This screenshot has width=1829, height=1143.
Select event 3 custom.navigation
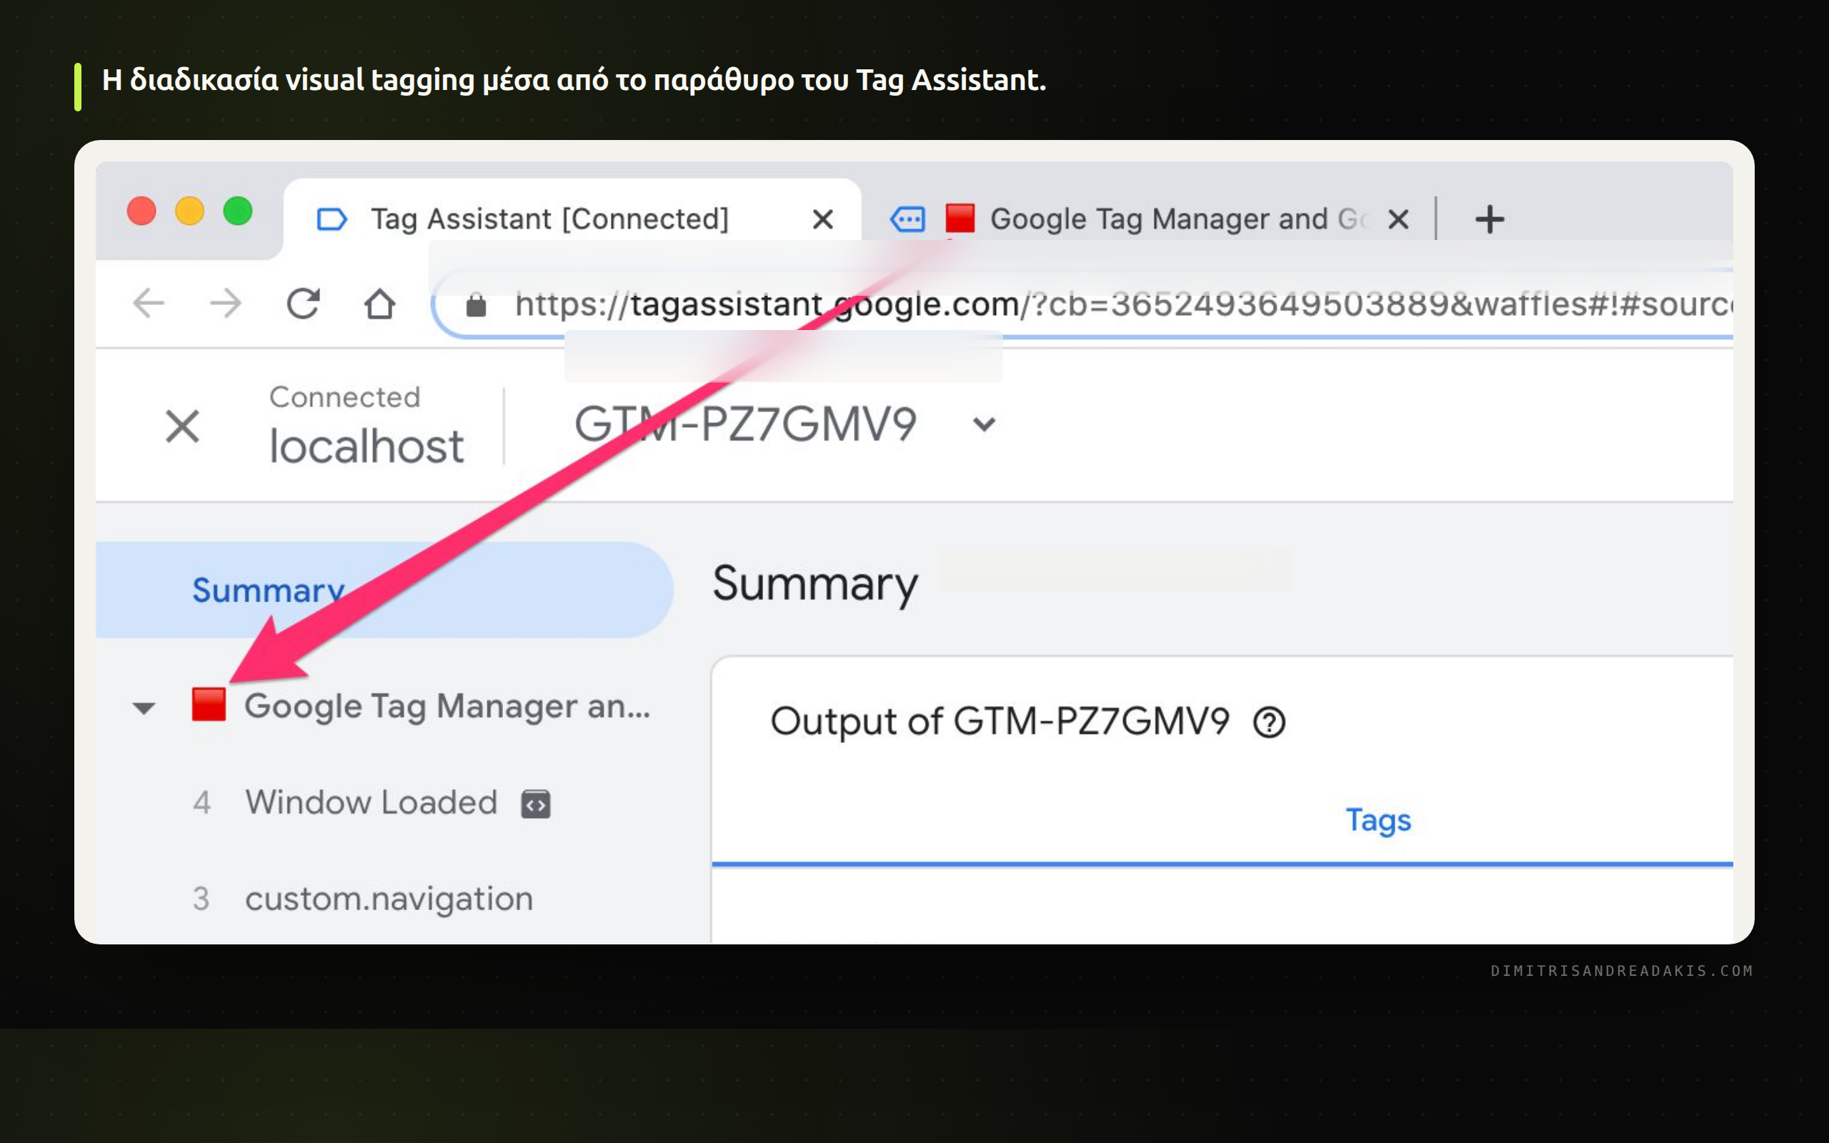click(x=364, y=899)
